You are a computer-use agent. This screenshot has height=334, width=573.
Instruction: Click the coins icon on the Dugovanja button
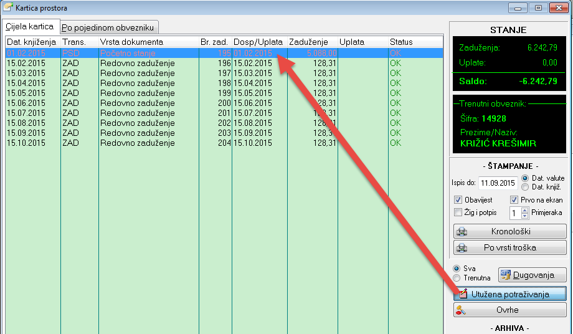click(505, 275)
